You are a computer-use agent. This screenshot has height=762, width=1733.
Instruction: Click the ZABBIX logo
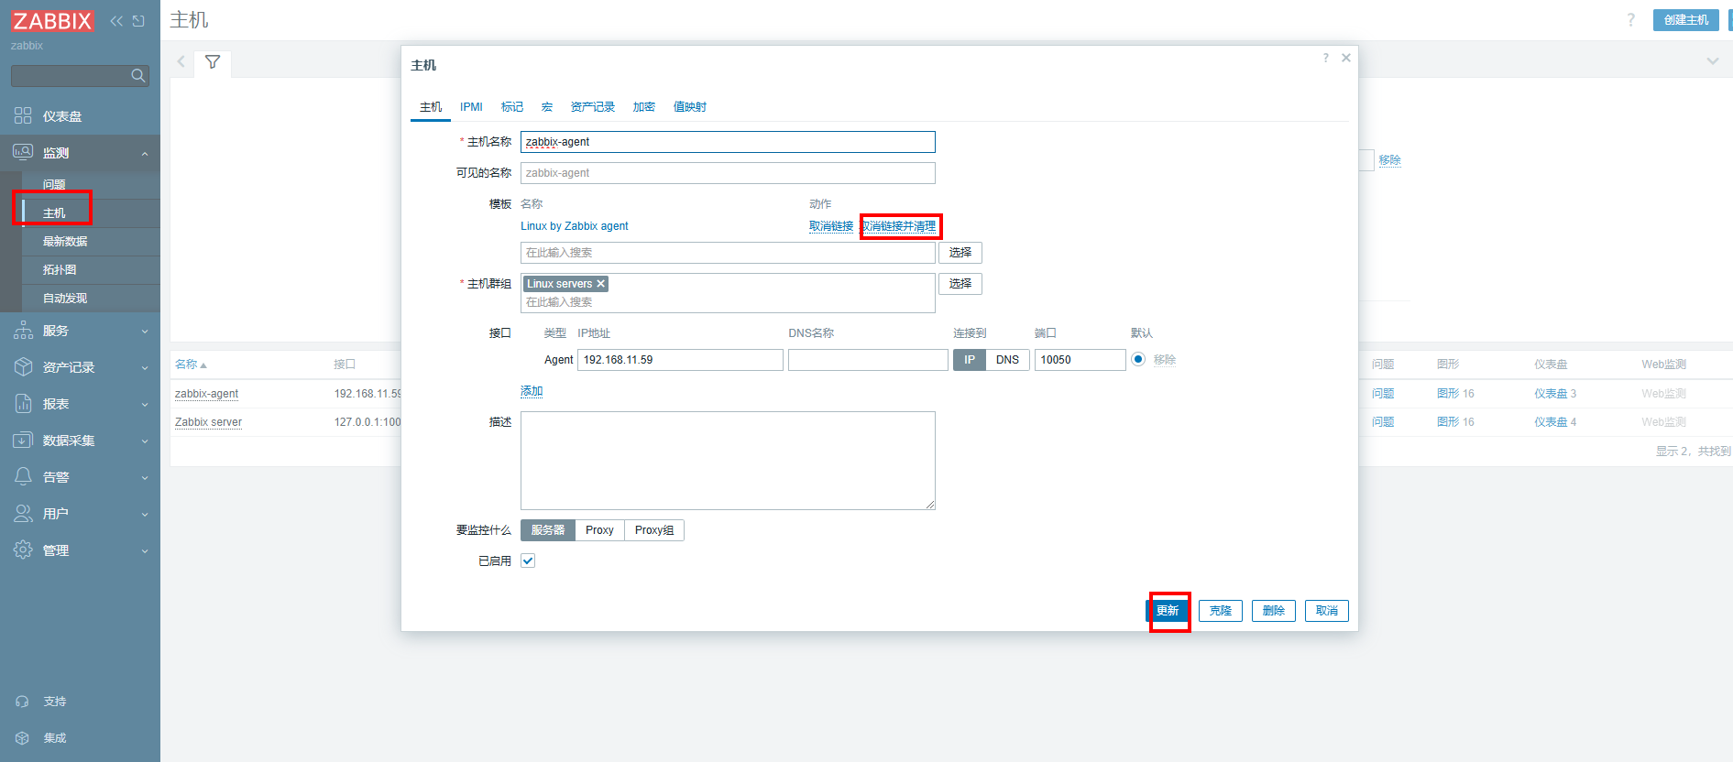coord(52,21)
